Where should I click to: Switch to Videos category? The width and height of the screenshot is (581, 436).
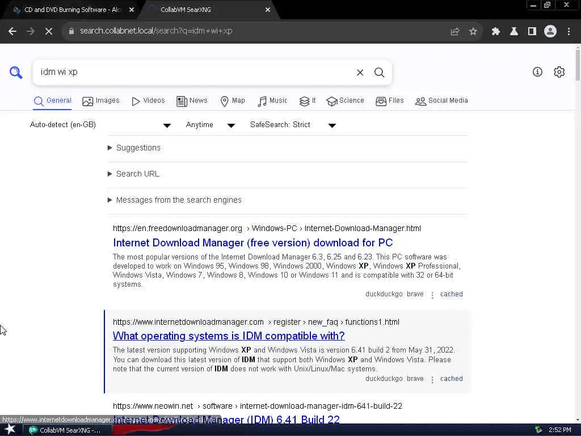148,101
